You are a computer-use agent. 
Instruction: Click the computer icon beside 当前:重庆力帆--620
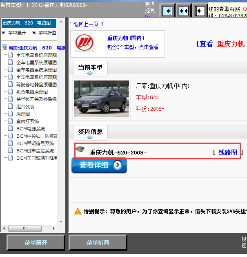4,47
